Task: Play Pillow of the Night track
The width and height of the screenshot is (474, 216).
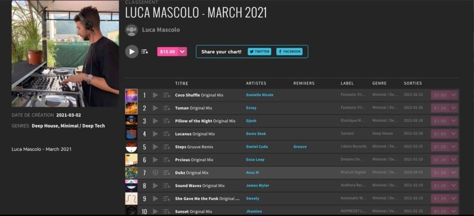Action: point(156,121)
